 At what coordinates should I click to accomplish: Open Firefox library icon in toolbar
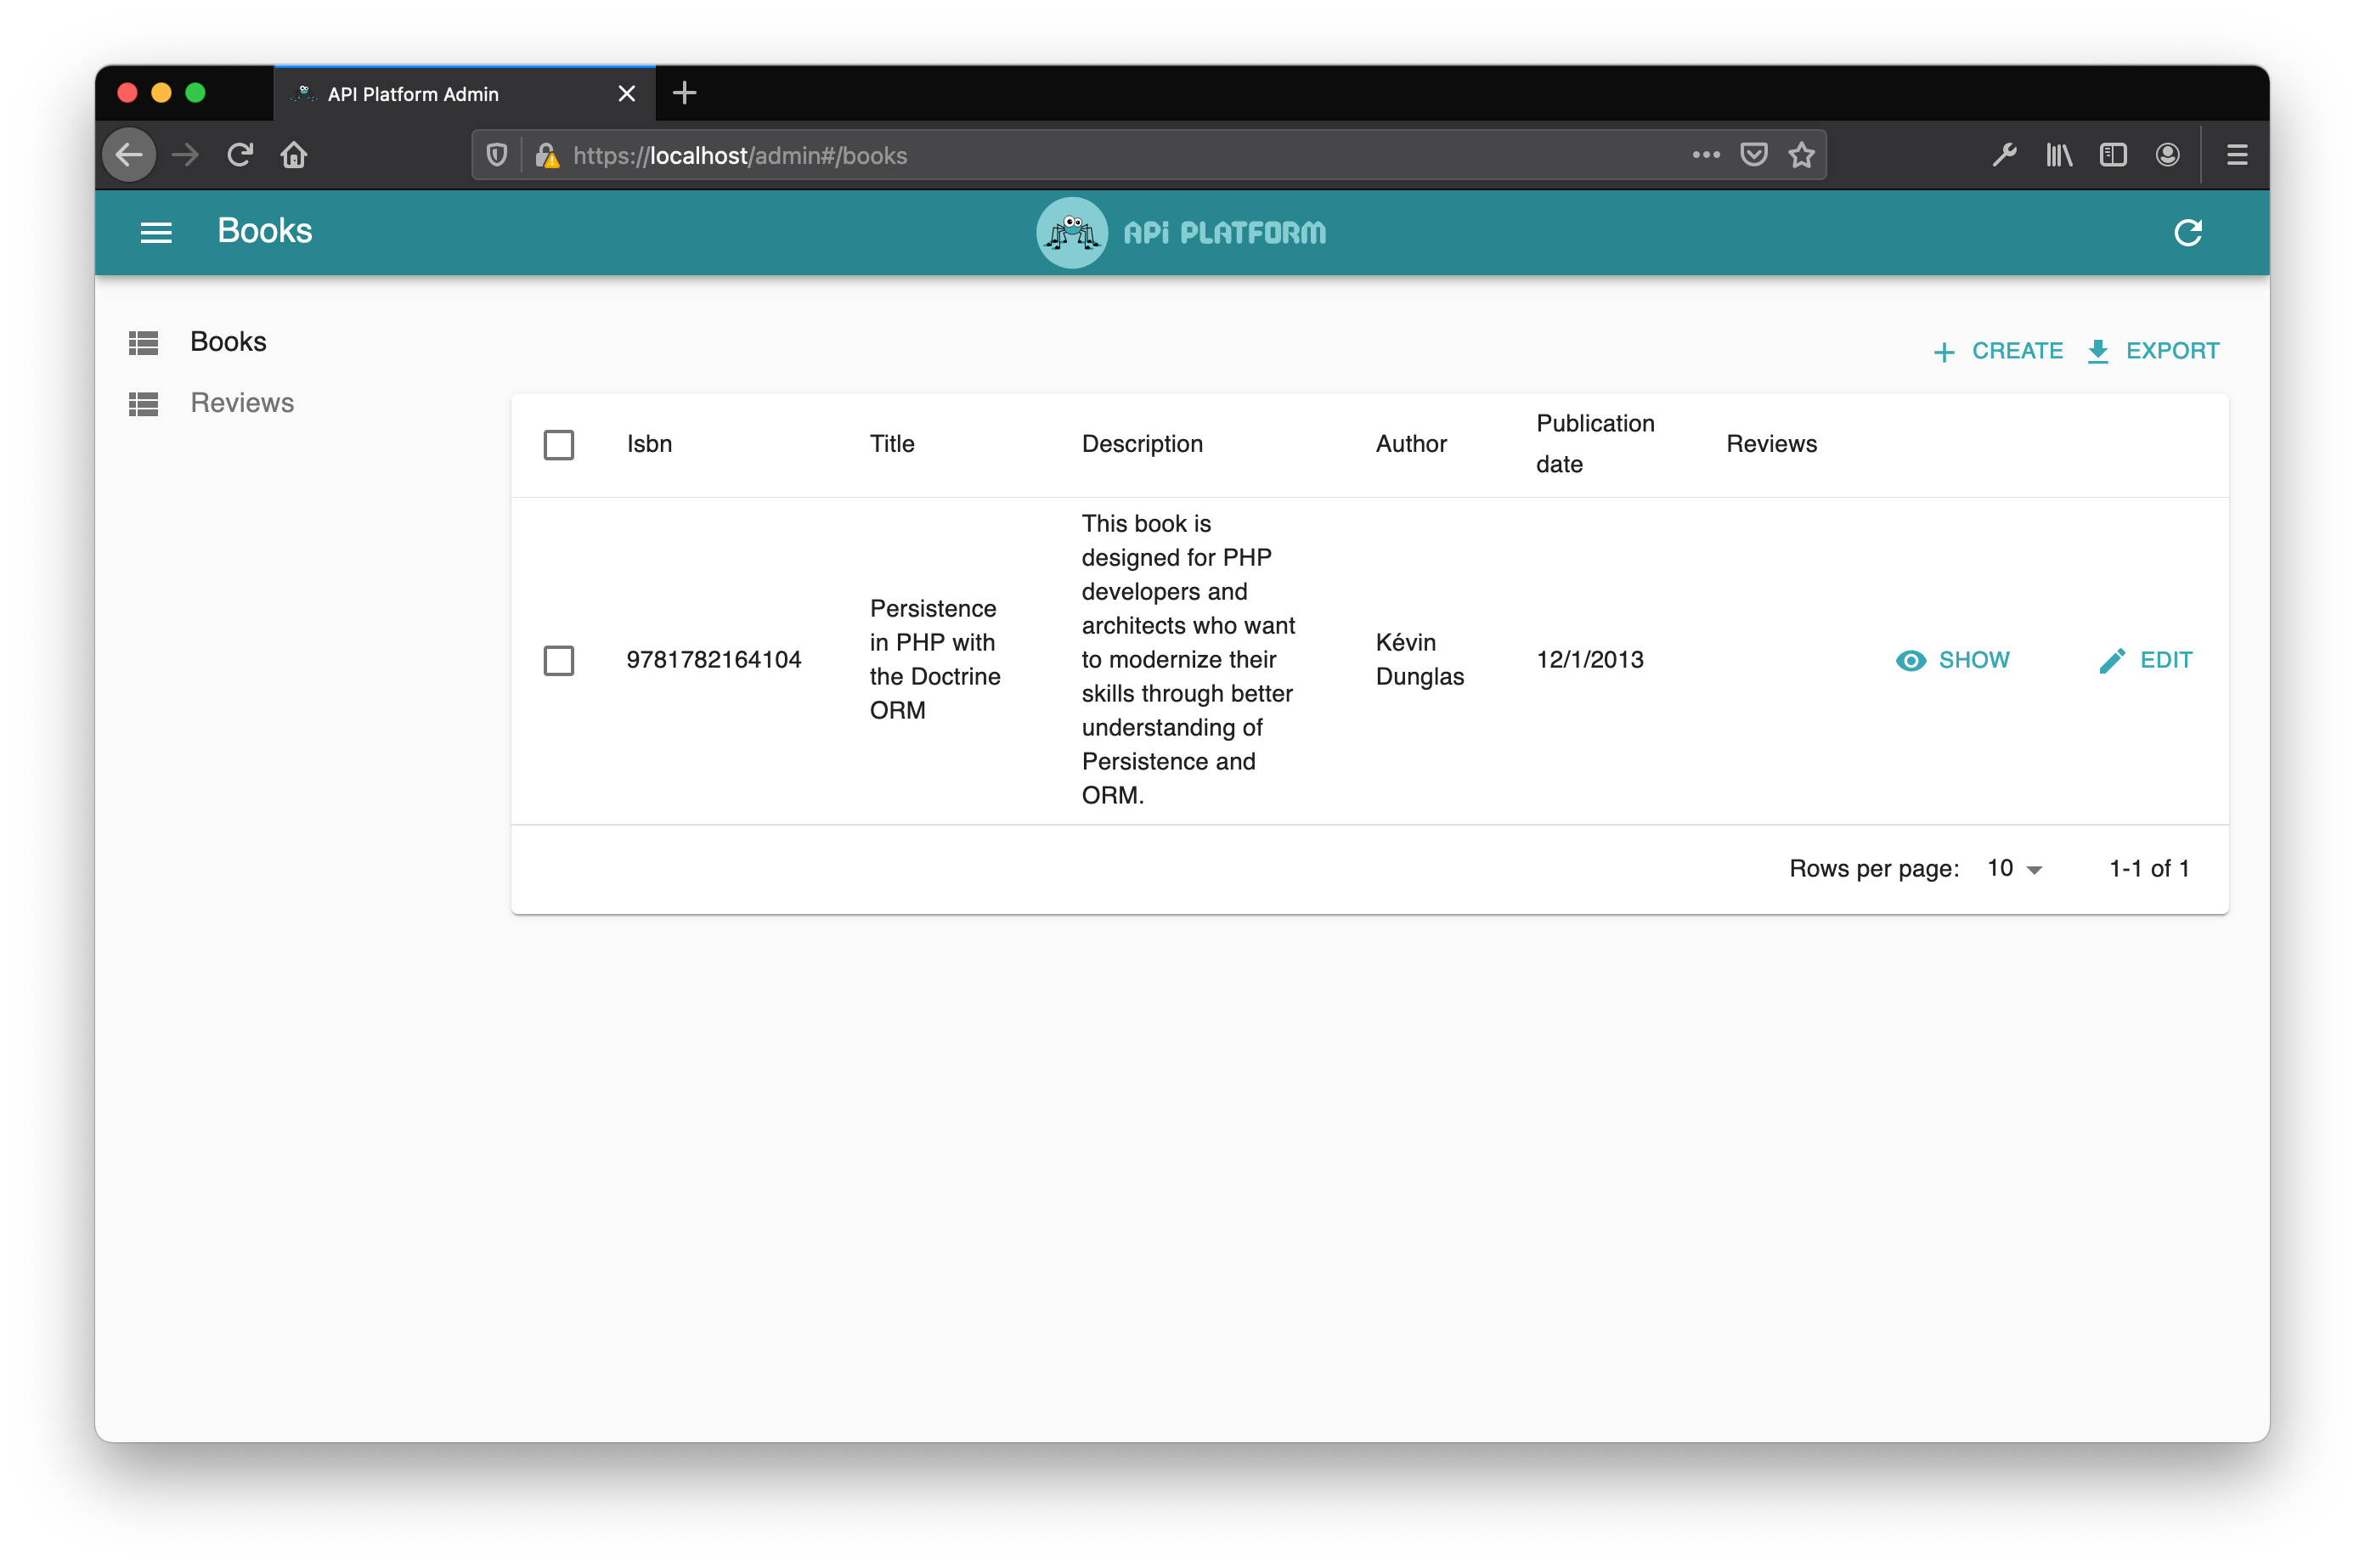[2059, 155]
